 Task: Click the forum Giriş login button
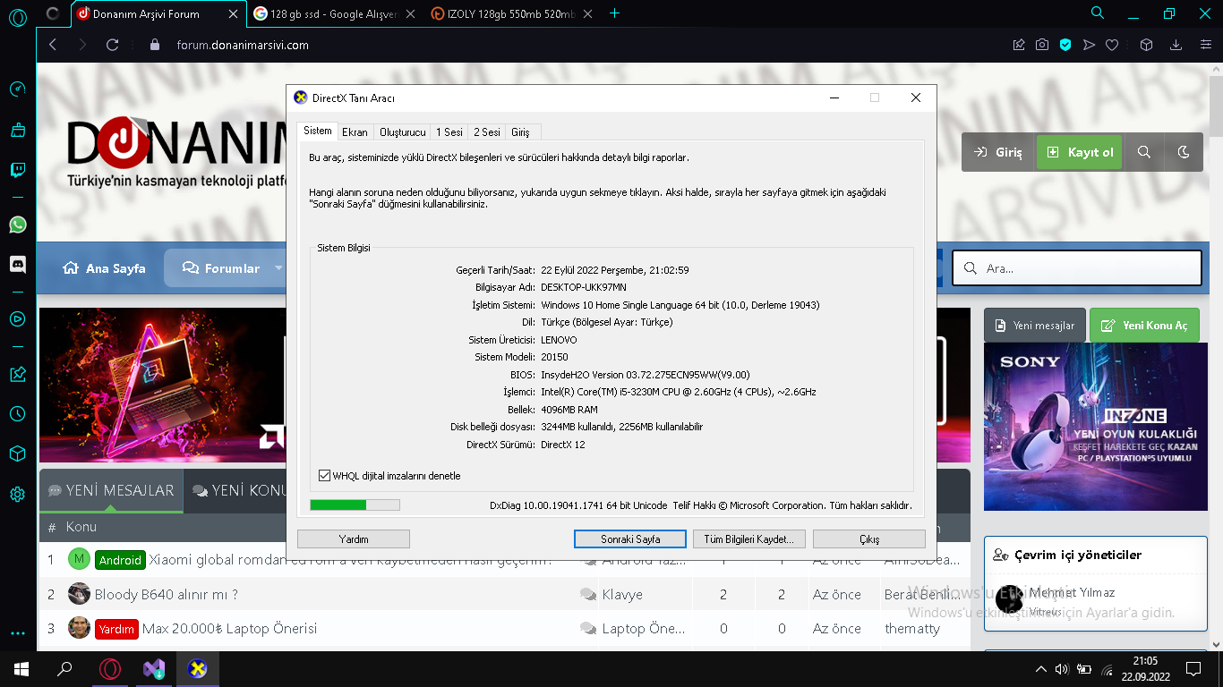click(998, 152)
